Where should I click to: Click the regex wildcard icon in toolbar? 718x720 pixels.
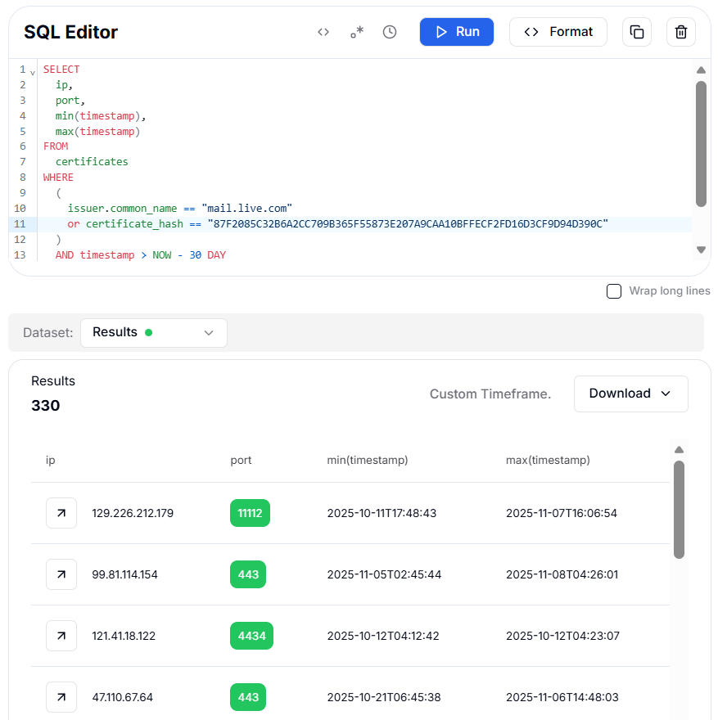coord(357,32)
